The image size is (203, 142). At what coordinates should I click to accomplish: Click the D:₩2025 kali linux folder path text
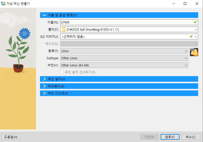click(x=93, y=30)
